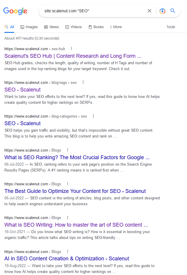This screenshot has height=275, width=187.
Task: Switch to the Images tab
Action: coord(29,27)
